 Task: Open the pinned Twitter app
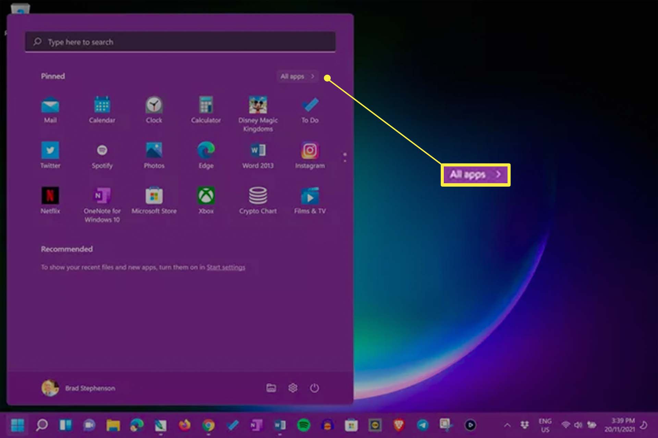[50, 155]
